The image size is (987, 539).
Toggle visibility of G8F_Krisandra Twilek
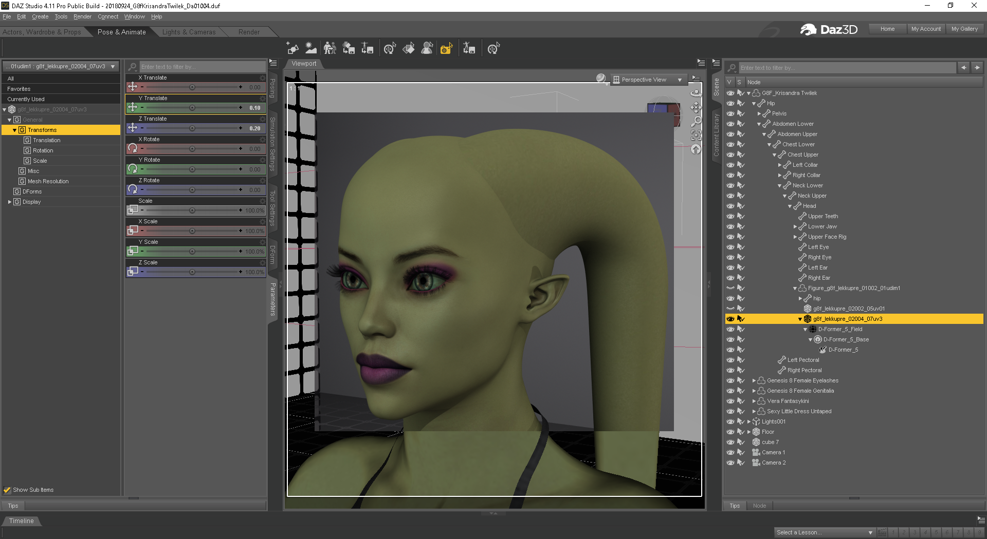730,93
